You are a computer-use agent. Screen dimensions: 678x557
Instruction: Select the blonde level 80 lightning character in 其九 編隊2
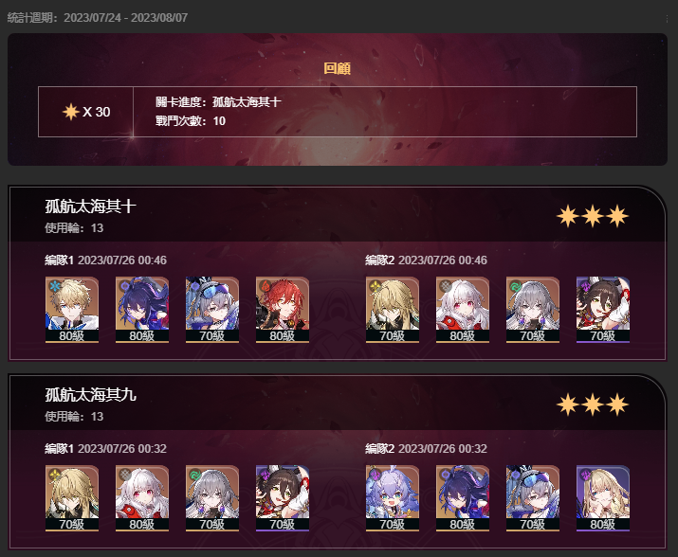pos(603,498)
